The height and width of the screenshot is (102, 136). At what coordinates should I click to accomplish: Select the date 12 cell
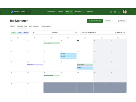85,55
